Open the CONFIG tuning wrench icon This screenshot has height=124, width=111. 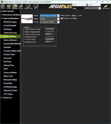[21, 7]
